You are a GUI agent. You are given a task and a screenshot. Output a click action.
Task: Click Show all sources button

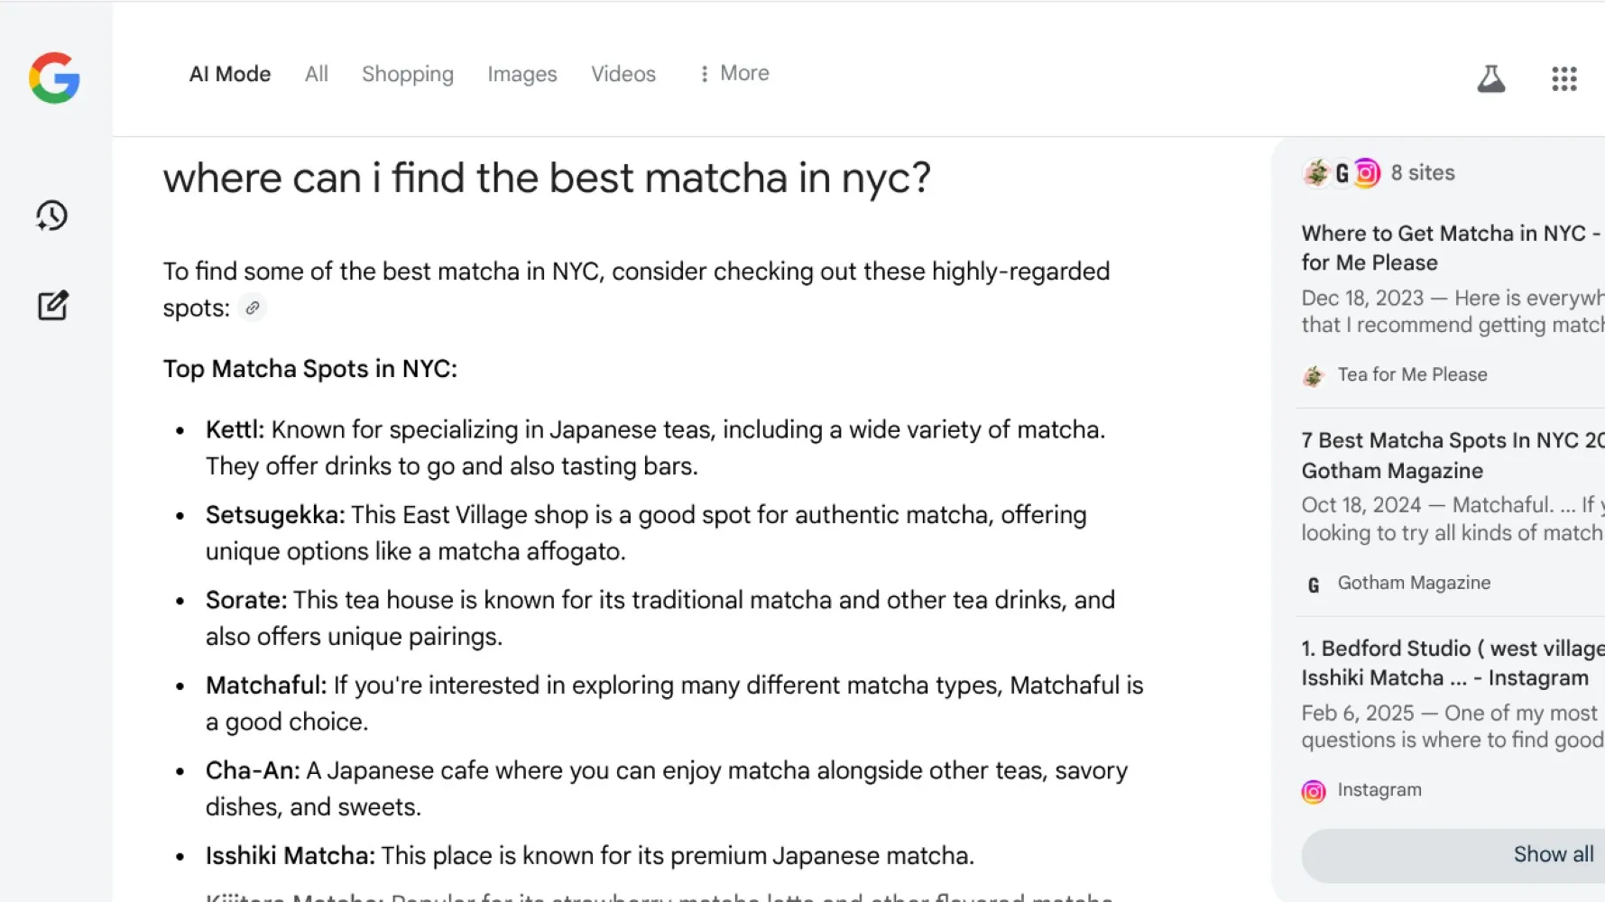[1552, 854]
